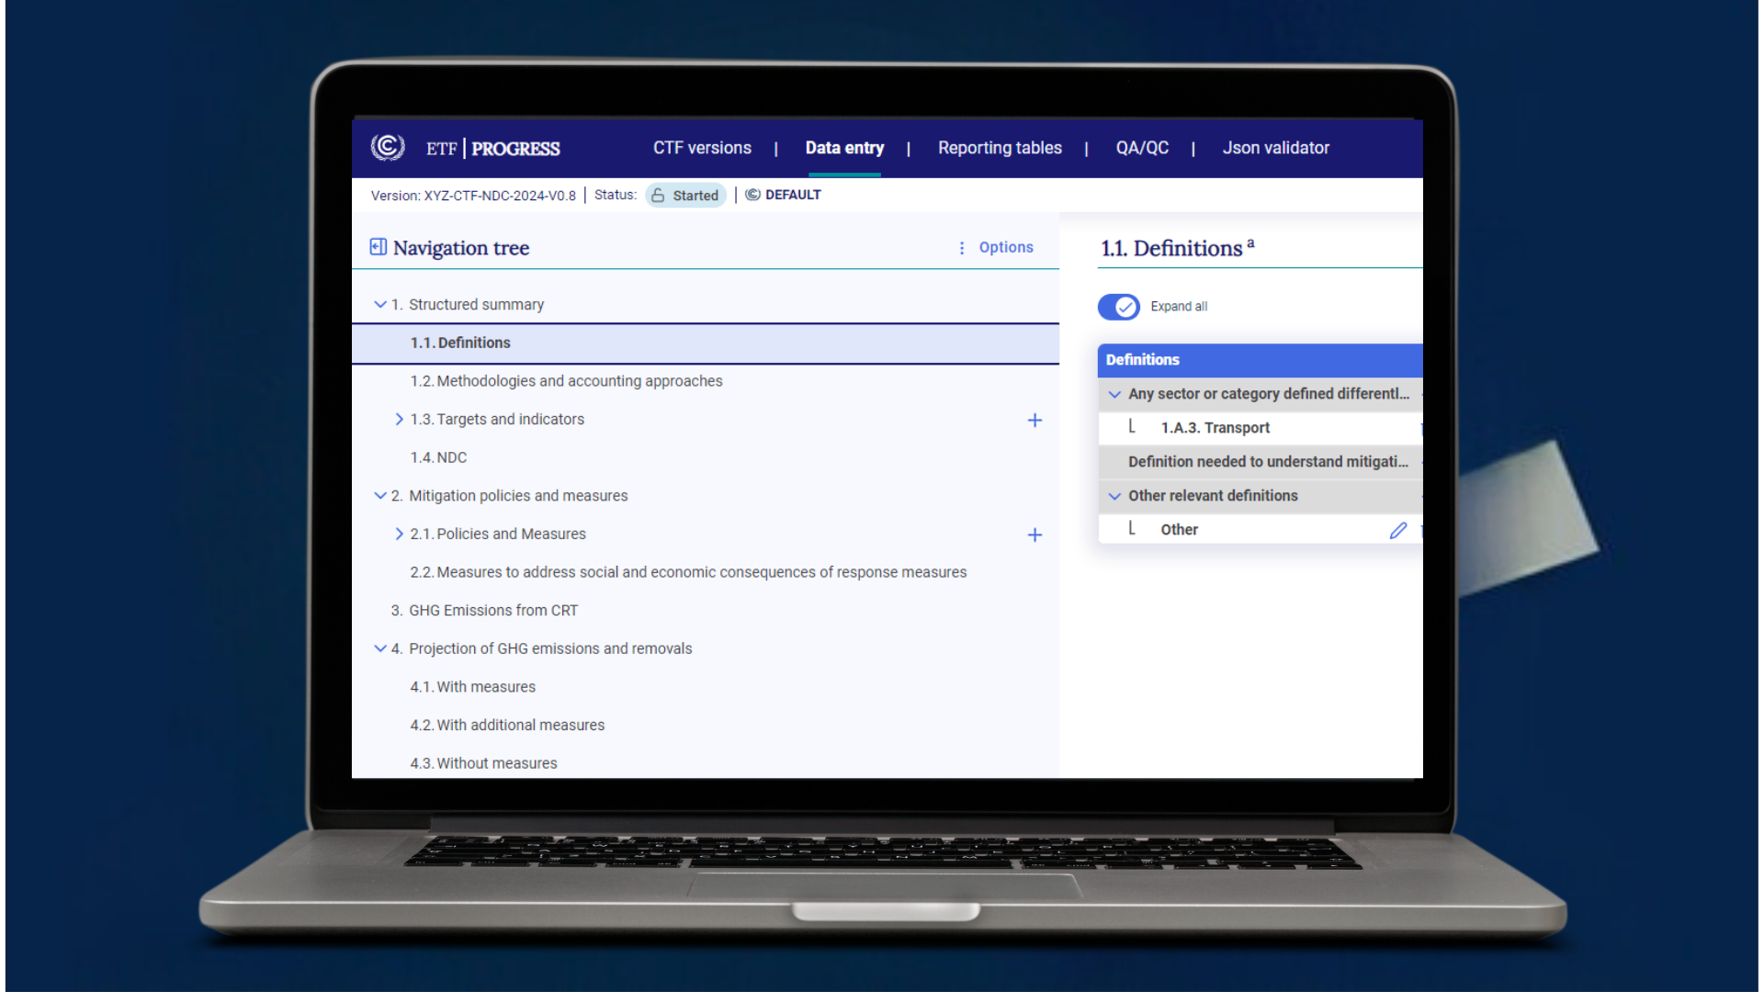Click the plus icon beside Policies and Measures

pos(1035,535)
